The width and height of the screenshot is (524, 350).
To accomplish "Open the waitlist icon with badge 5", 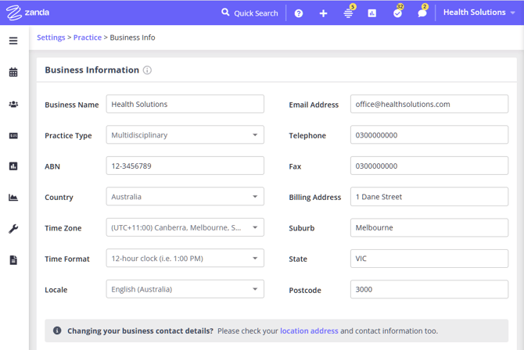I will [348, 13].
